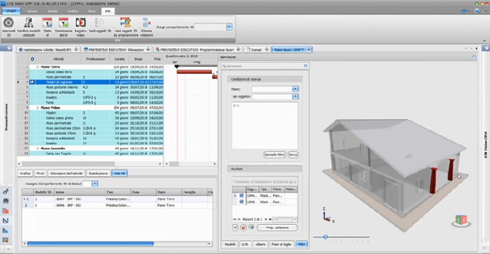Click the blue triangle sidebar icon

point(5,230)
